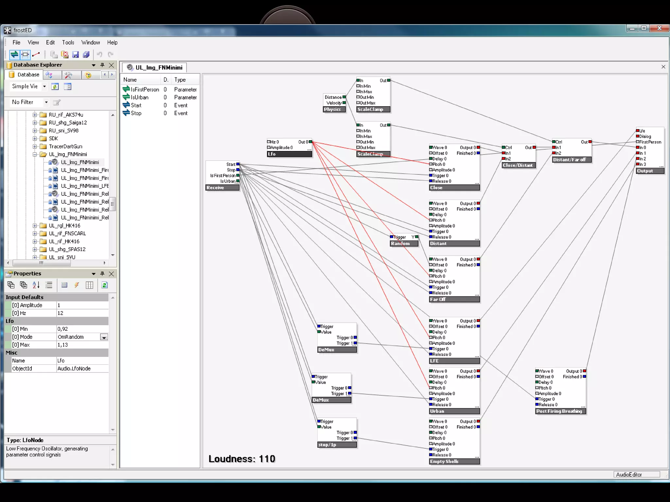
Task: Select the IsFirstPerson parameter row
Action: pyautogui.click(x=145, y=90)
